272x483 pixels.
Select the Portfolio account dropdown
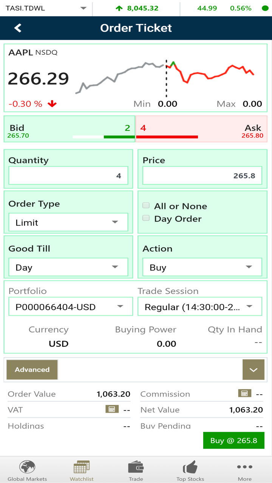pyautogui.click(x=71, y=306)
